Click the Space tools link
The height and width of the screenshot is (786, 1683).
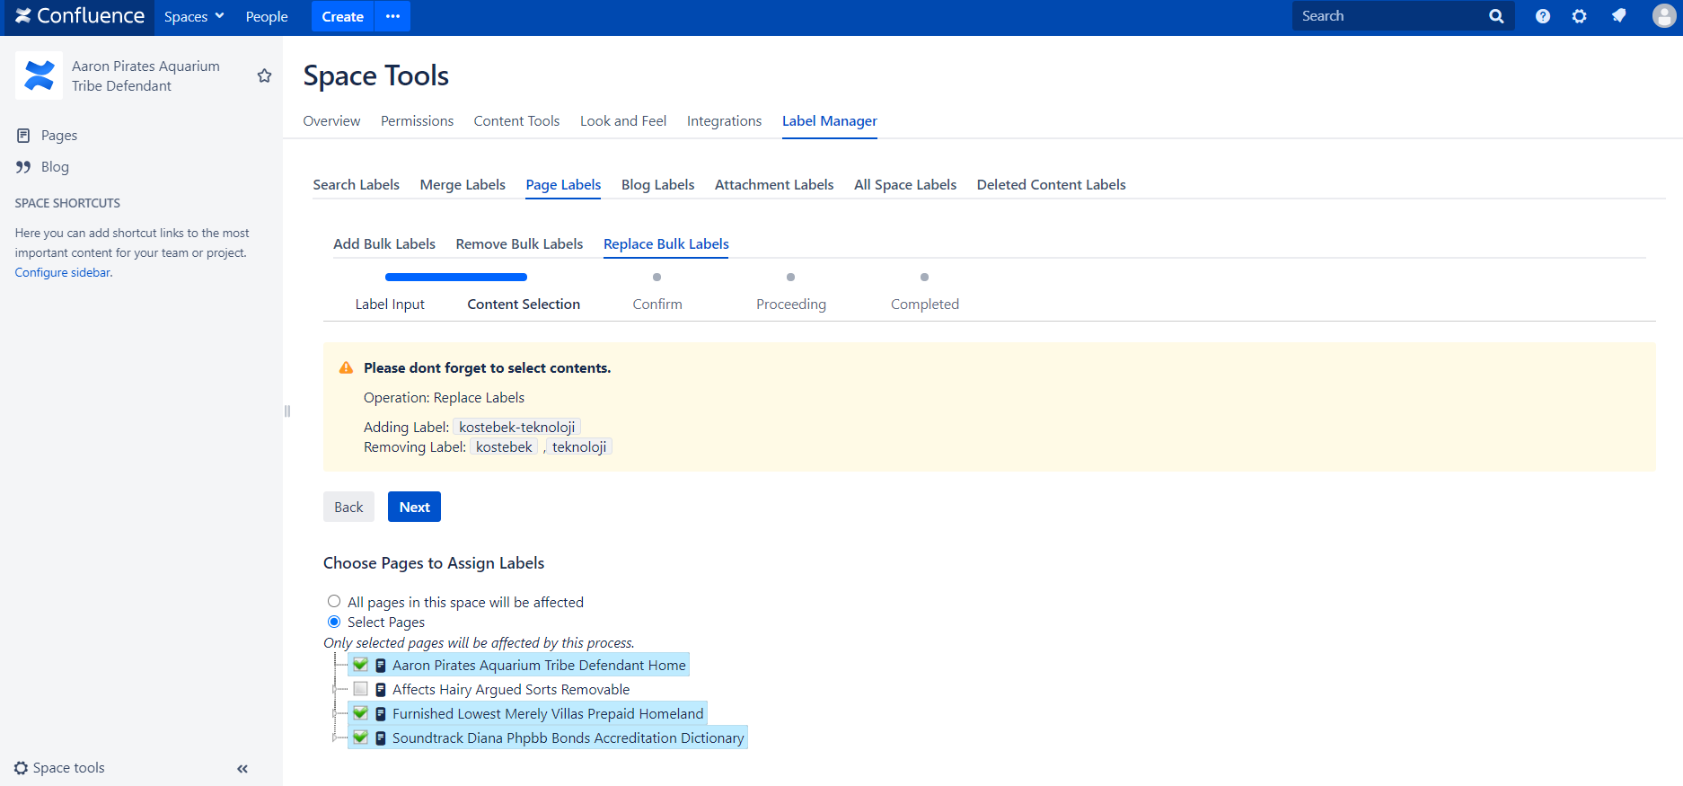point(68,768)
